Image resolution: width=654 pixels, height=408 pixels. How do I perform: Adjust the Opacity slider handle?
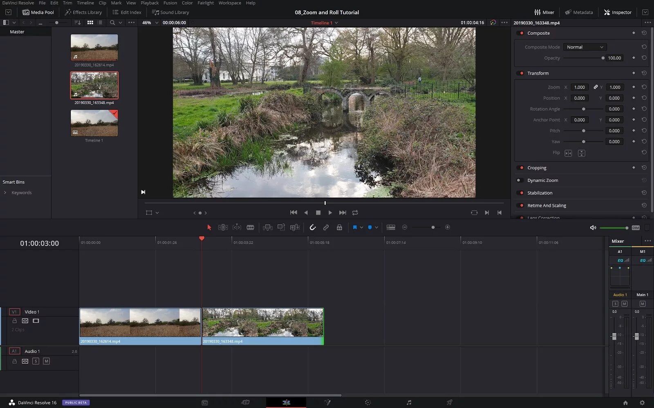coord(602,58)
